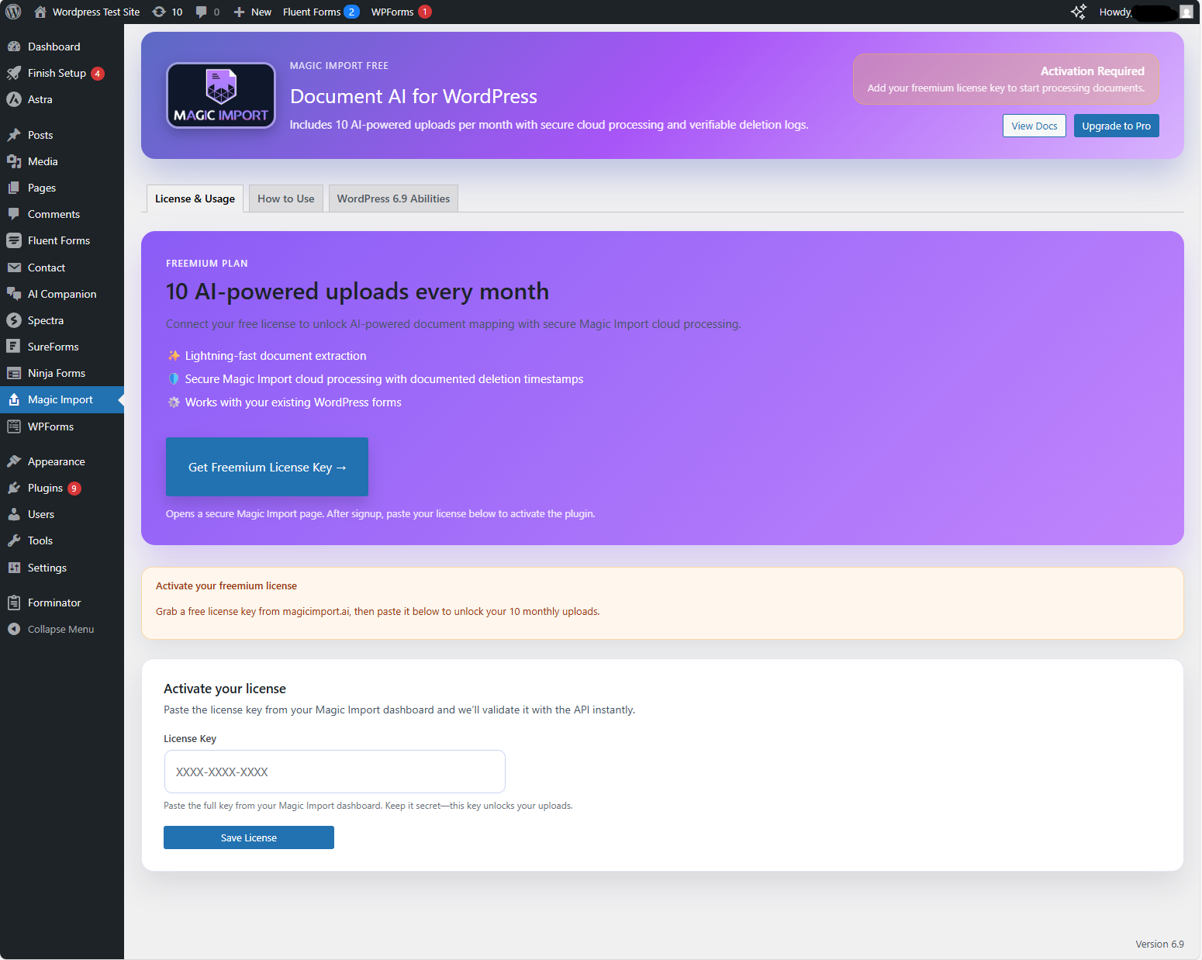This screenshot has height=960, width=1202.
Task: Go to the Pages menu label
Action: [x=42, y=188]
